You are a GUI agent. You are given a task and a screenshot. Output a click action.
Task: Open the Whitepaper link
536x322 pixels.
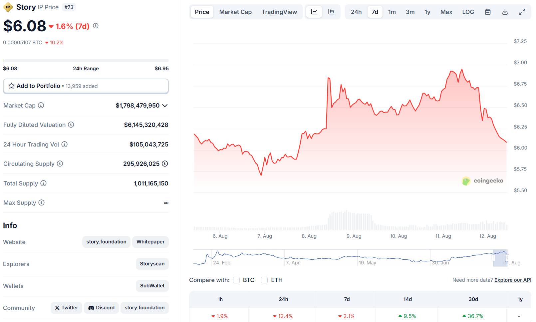[150, 242]
